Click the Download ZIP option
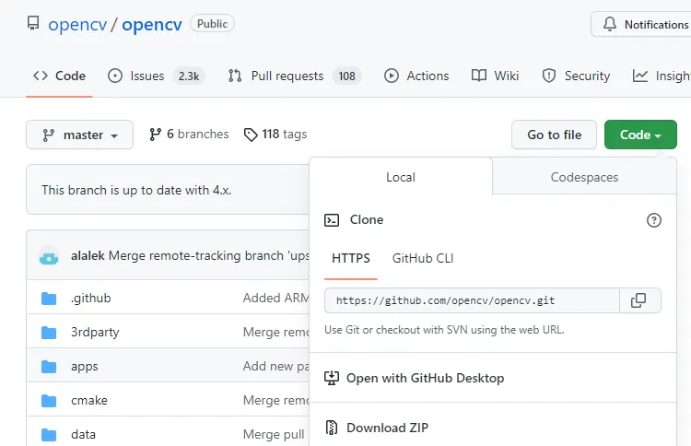 click(387, 428)
